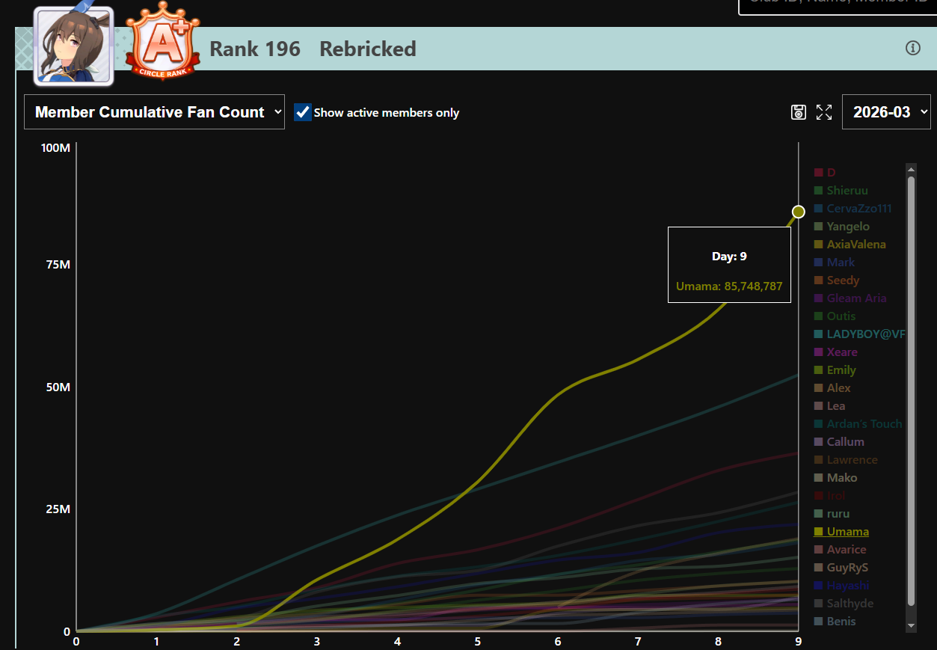Screen dimensions: 937x650
Task: Click the Ardan's Touch legend entry
Action: [x=858, y=424]
